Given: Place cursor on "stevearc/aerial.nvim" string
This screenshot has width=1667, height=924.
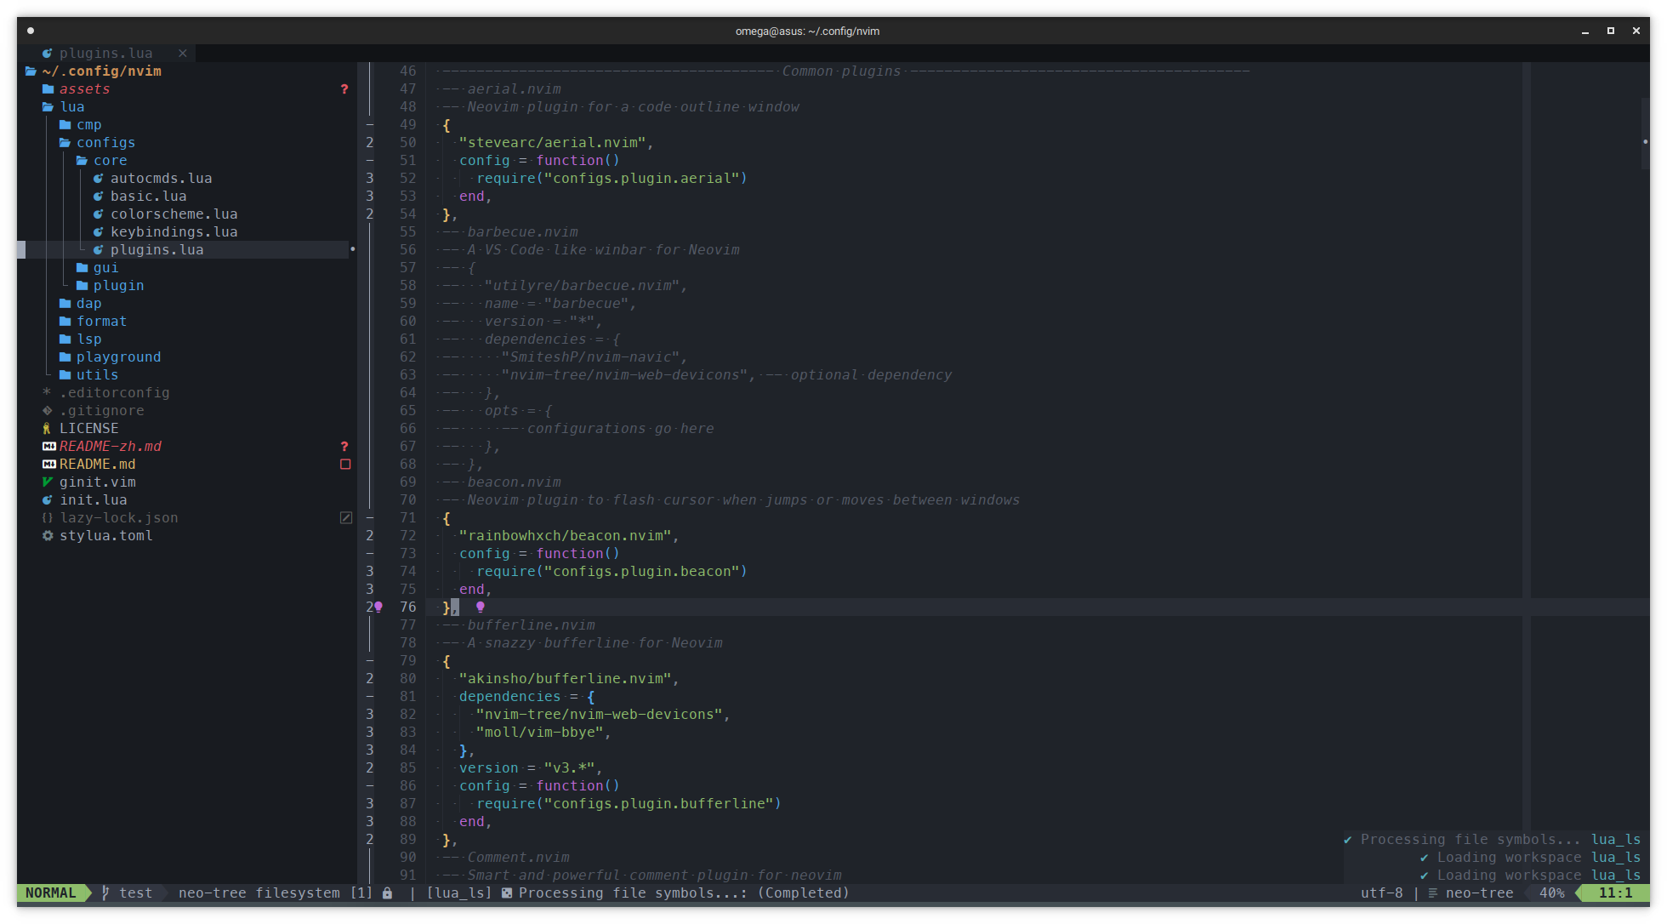Looking at the screenshot, I should coord(553,143).
